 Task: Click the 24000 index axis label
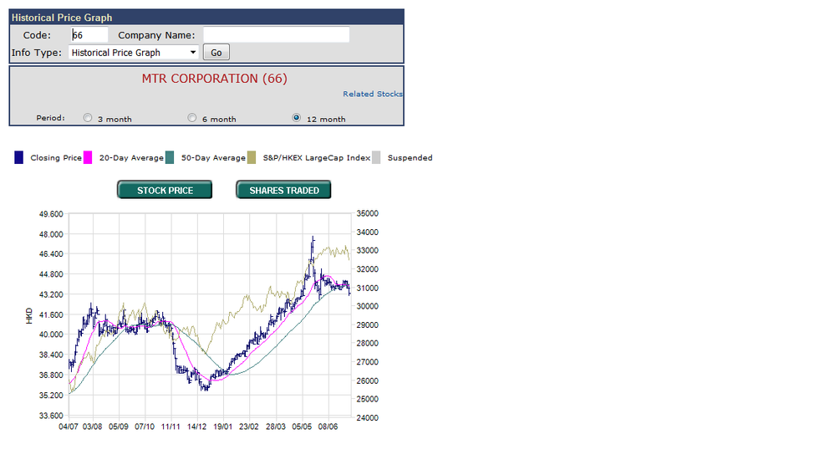coord(368,418)
